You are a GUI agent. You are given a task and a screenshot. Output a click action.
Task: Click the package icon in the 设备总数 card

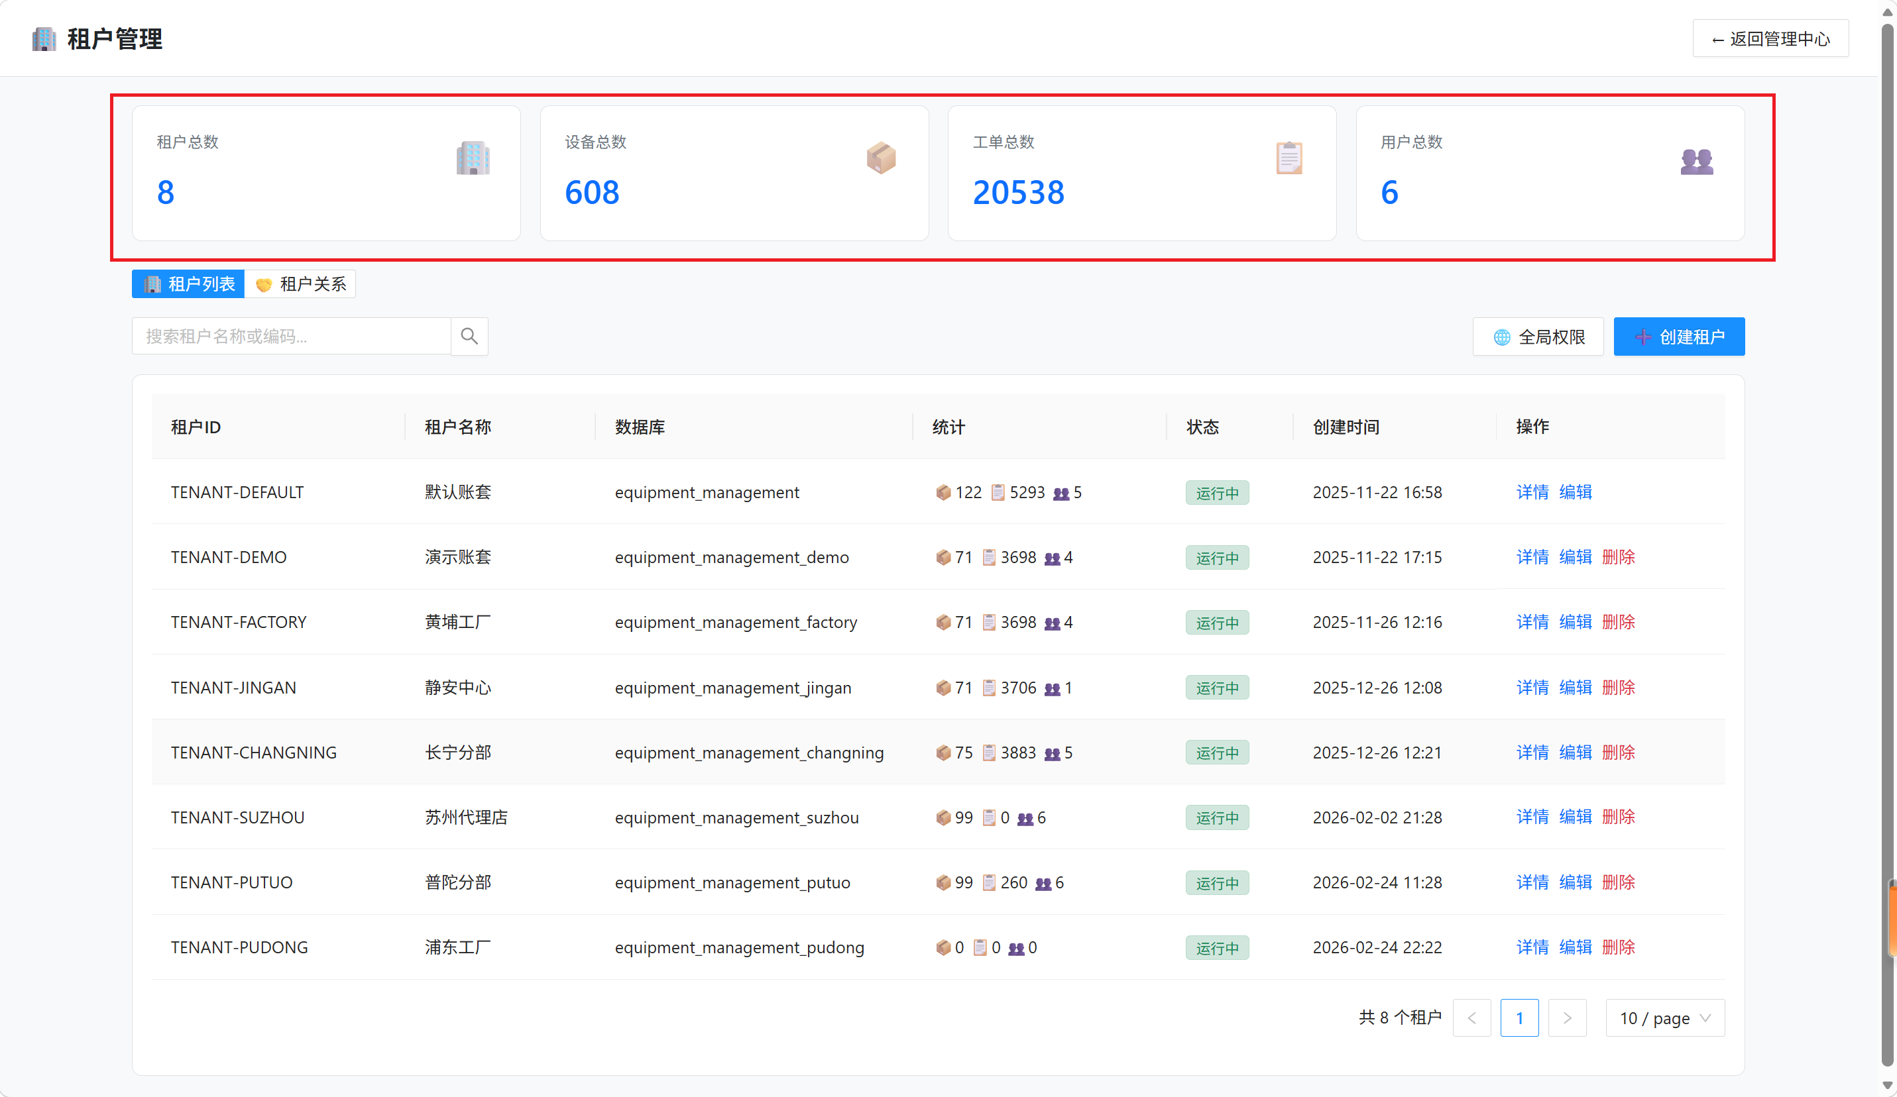(x=881, y=158)
